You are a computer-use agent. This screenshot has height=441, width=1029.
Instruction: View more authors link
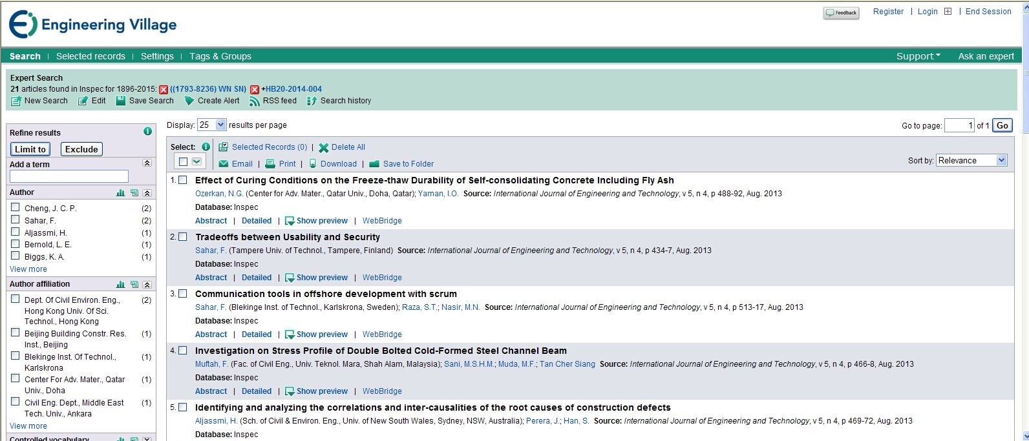28,269
